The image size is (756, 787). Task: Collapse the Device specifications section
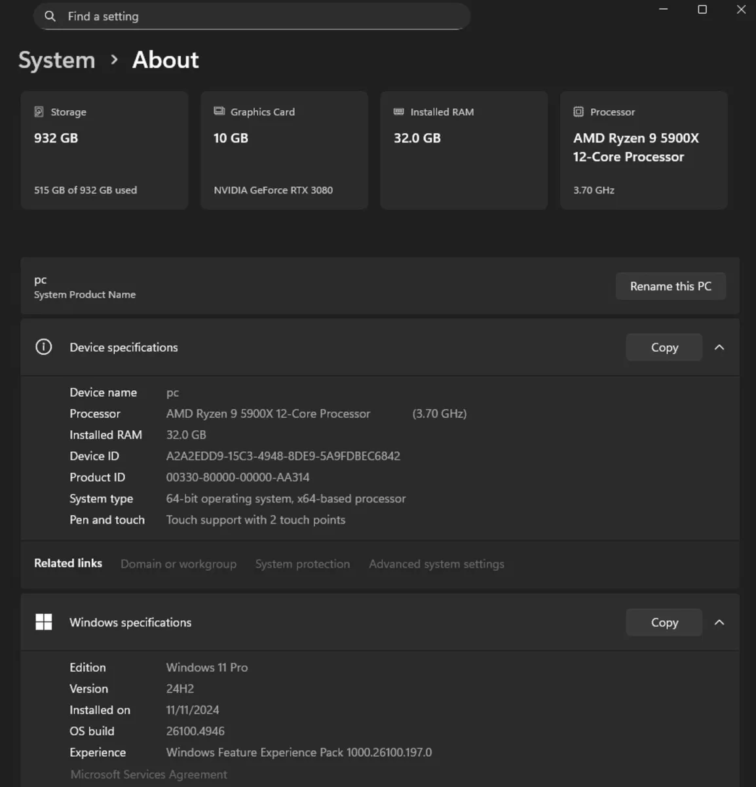719,347
